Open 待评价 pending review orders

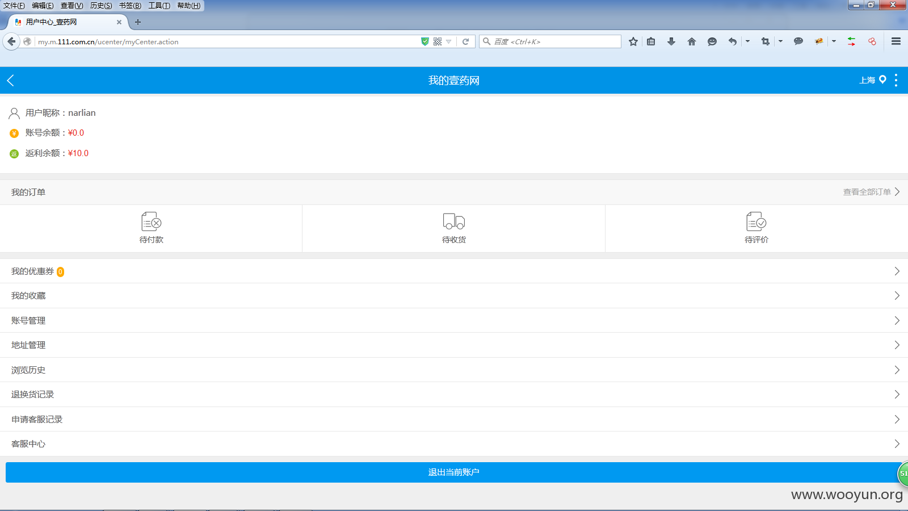[x=756, y=228]
